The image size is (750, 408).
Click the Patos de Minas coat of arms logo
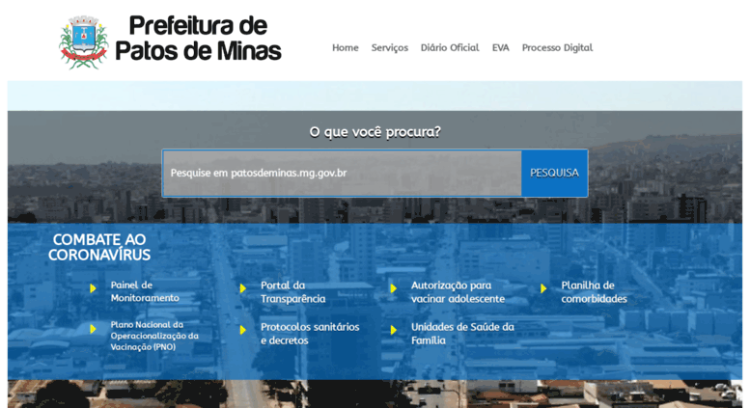click(84, 42)
